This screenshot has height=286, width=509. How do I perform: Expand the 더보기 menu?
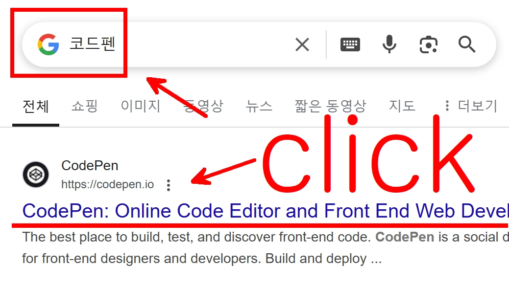tap(471, 106)
